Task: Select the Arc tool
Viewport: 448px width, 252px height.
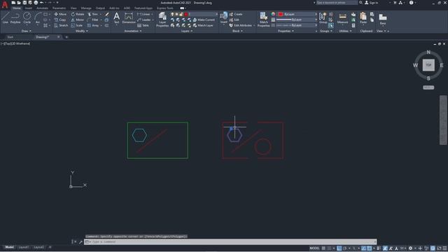Action: coord(38,18)
